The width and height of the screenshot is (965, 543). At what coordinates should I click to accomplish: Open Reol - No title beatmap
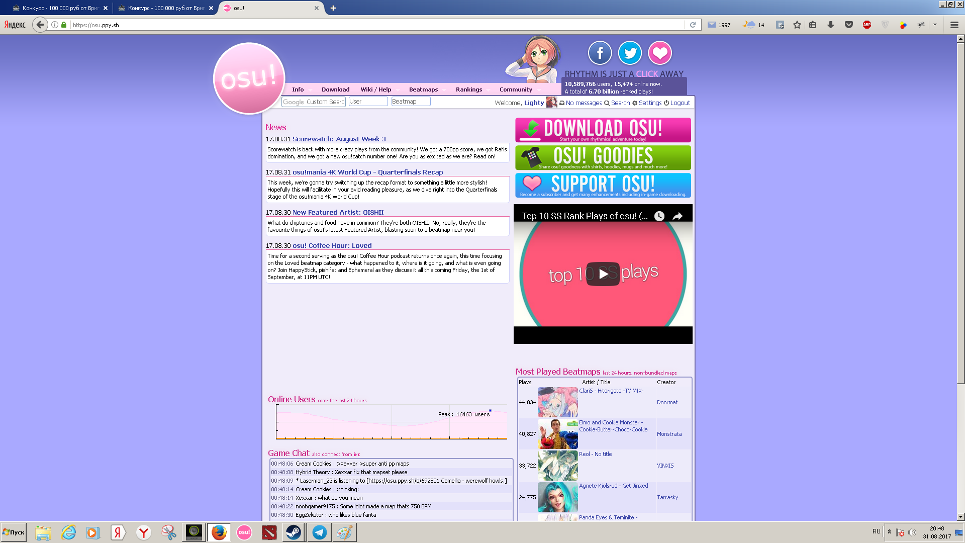coord(596,454)
